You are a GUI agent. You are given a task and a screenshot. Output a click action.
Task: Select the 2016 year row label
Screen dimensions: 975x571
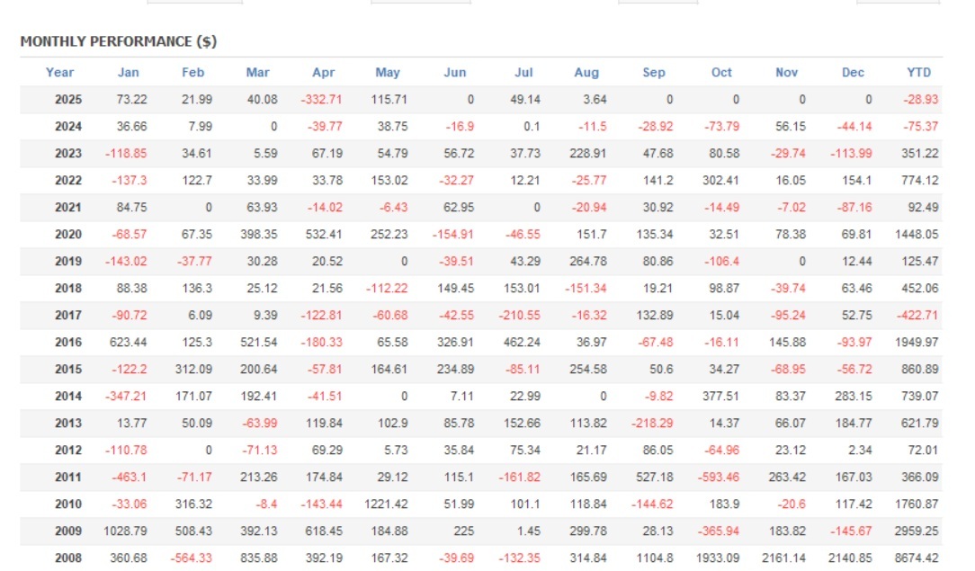tap(67, 343)
